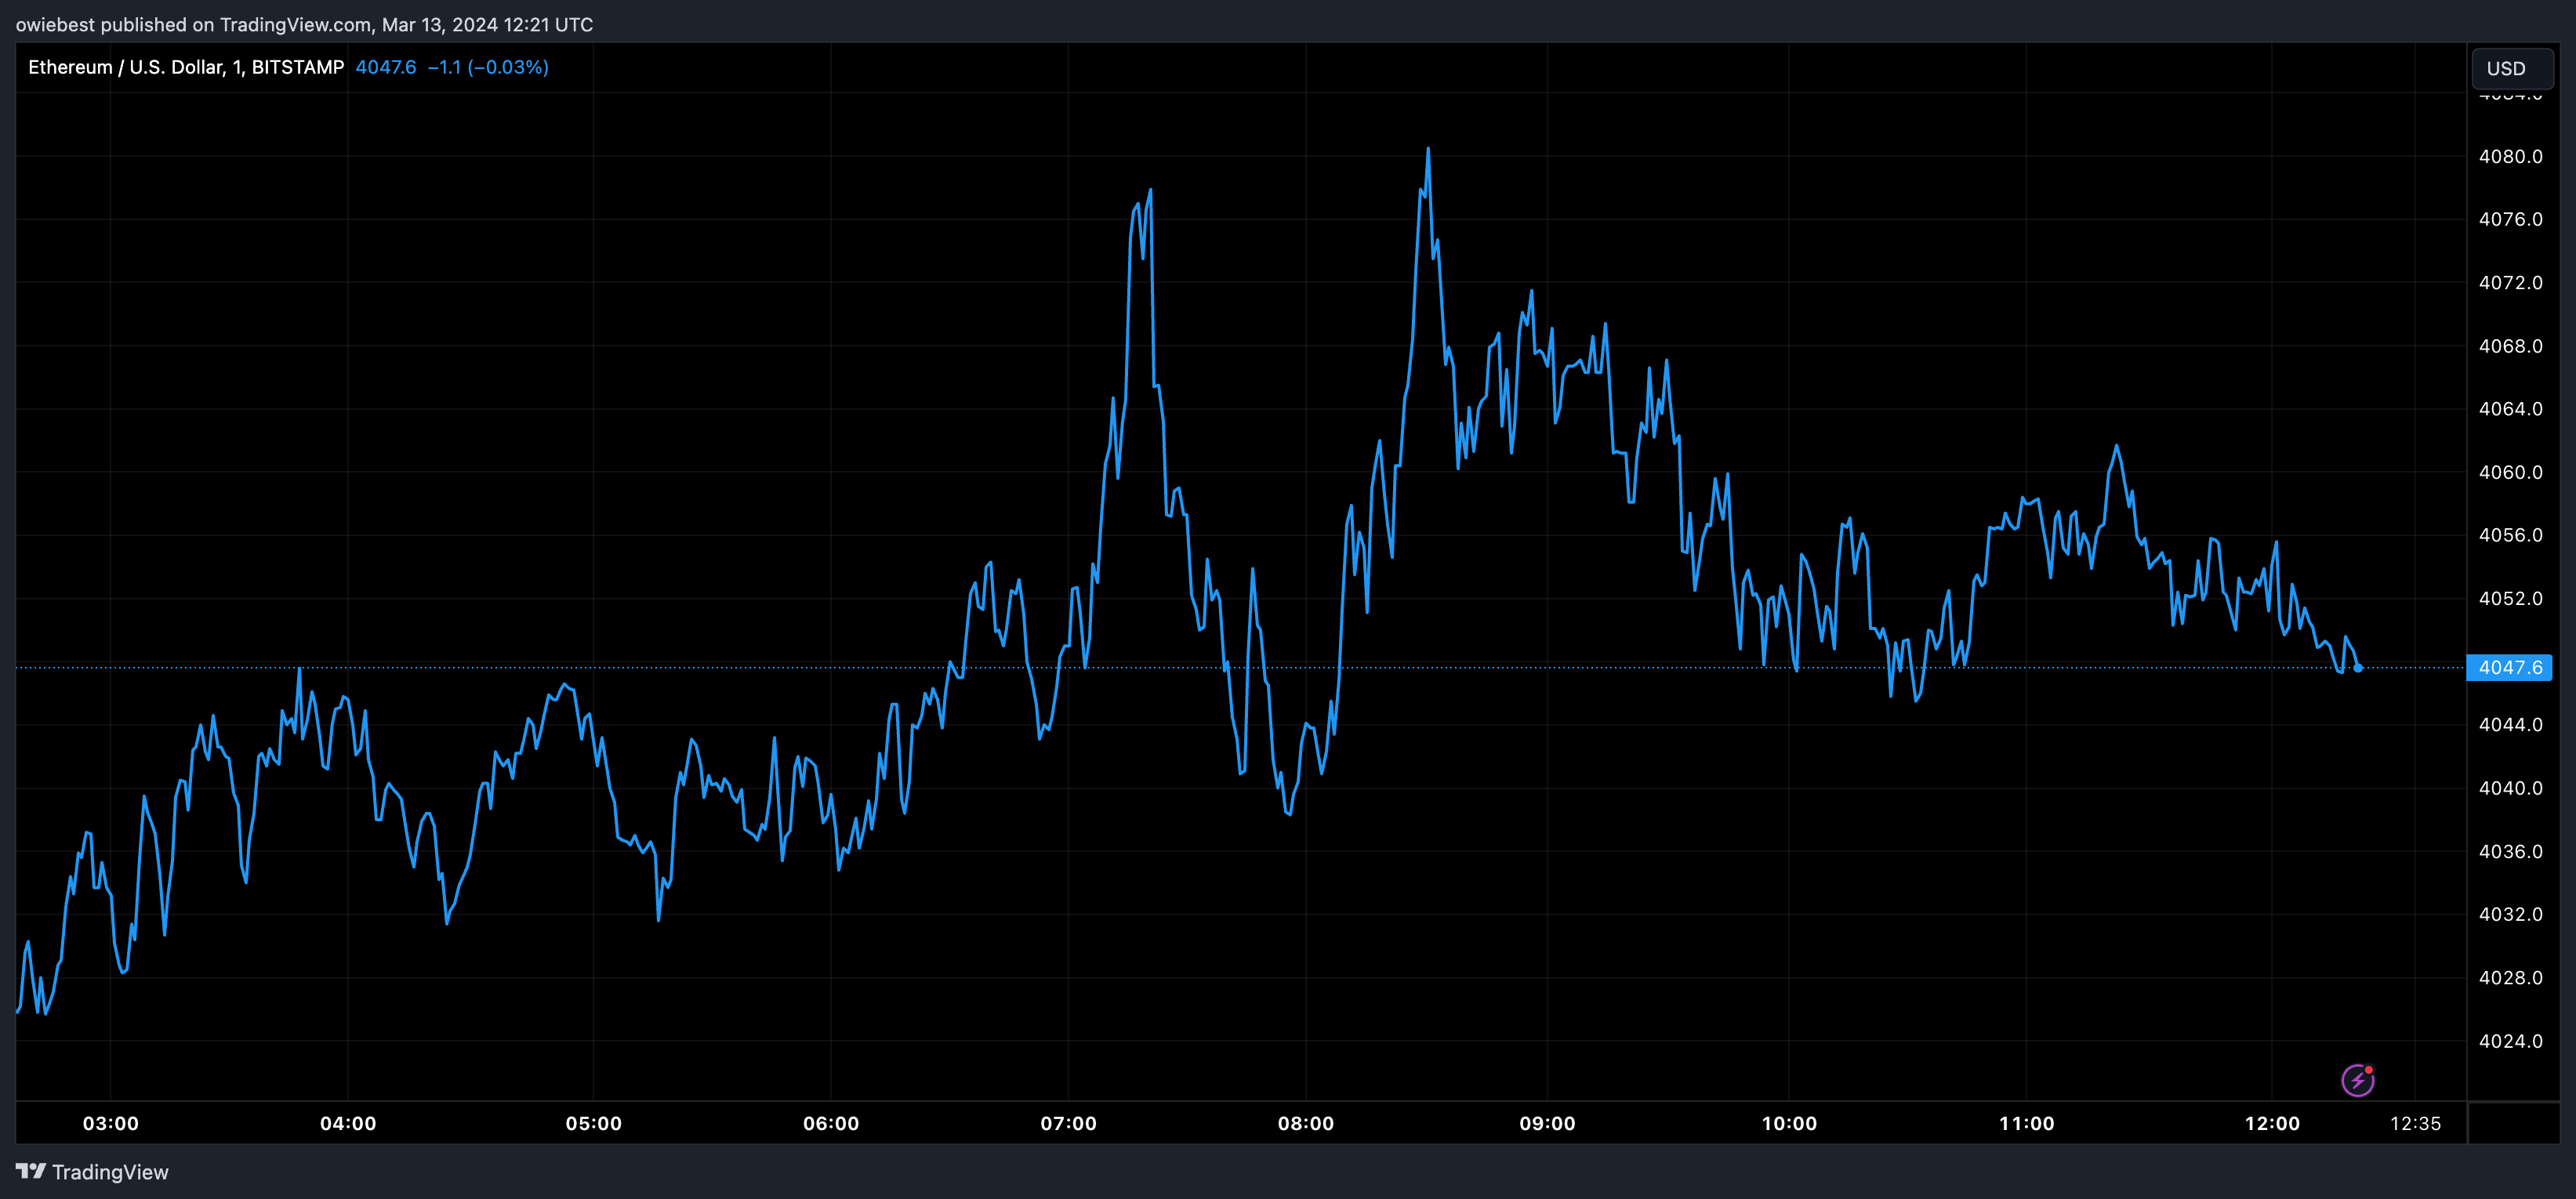Click the 4052.0 price axis label
The image size is (2576, 1199).
tap(2510, 598)
